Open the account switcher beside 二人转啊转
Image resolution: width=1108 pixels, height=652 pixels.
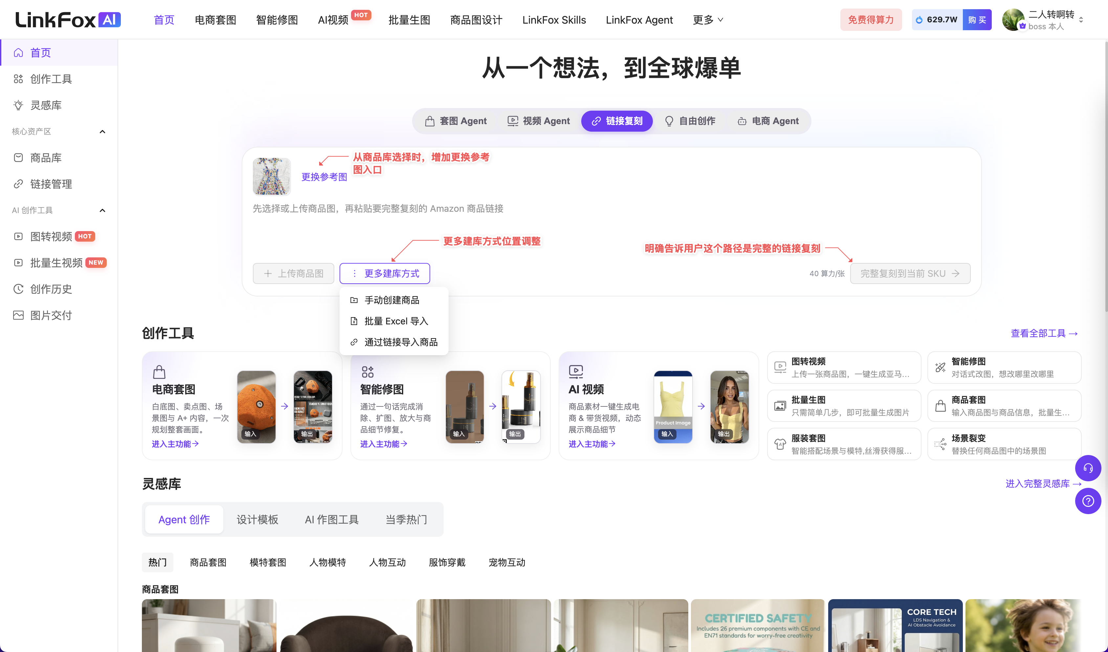pos(1081,20)
